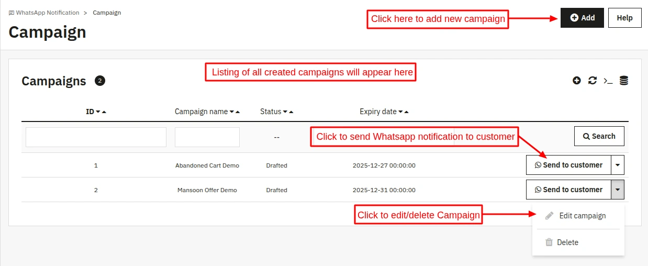Select Delete from the dropdown menu

[x=567, y=242]
